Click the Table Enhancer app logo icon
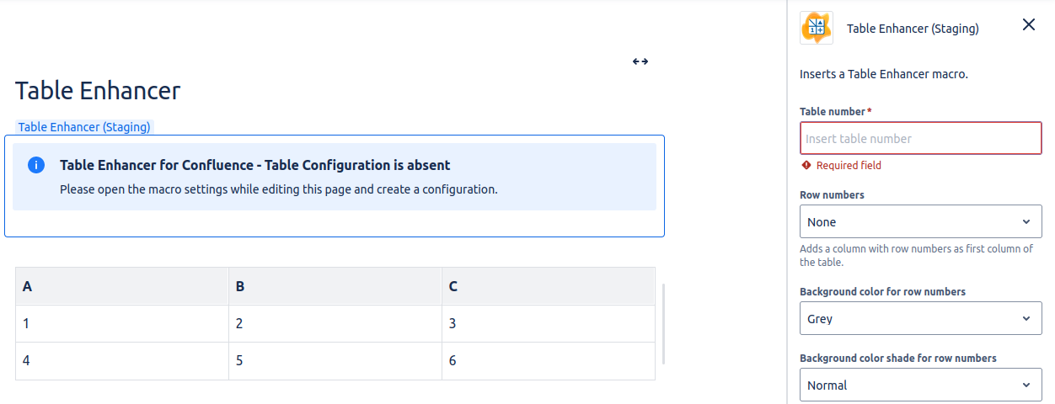The height and width of the screenshot is (404, 1055). tap(816, 28)
